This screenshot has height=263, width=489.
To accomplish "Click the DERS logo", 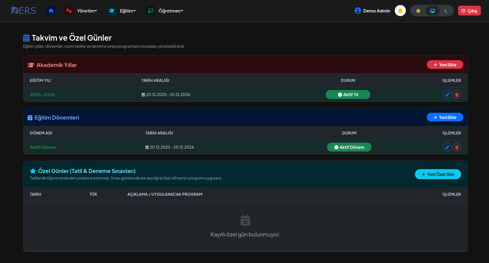I will [24, 11].
